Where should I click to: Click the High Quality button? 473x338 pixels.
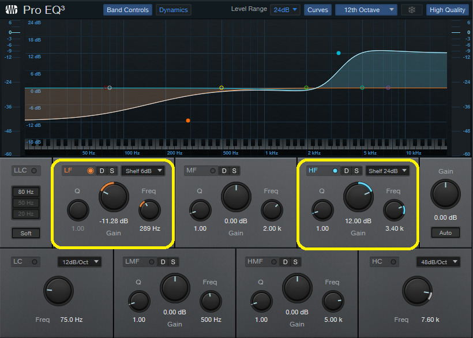(x=448, y=9)
